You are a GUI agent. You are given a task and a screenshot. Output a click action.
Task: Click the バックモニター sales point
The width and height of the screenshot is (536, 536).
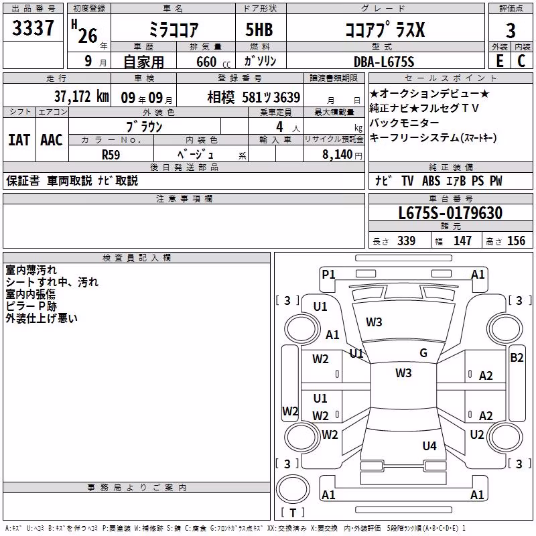[404, 123]
